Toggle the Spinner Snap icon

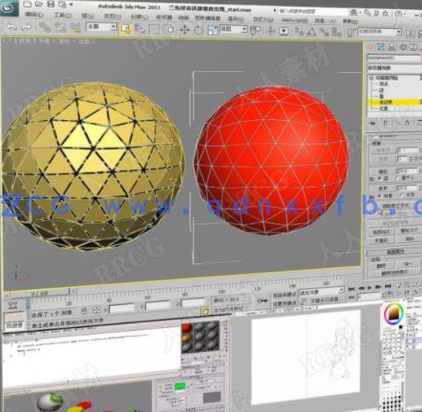click(337, 32)
